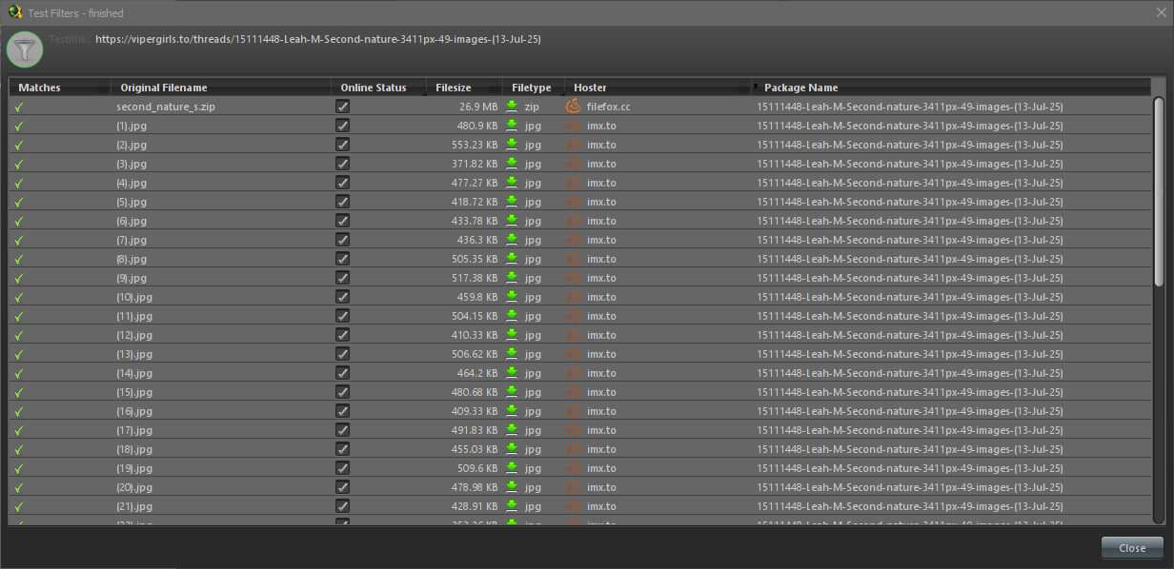
Task: Toggle online status checkbox for (3).jpg
Action: 342,164
